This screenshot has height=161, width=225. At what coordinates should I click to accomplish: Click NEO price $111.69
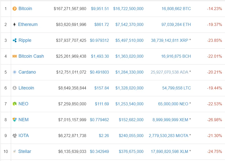pyautogui.click(x=102, y=104)
